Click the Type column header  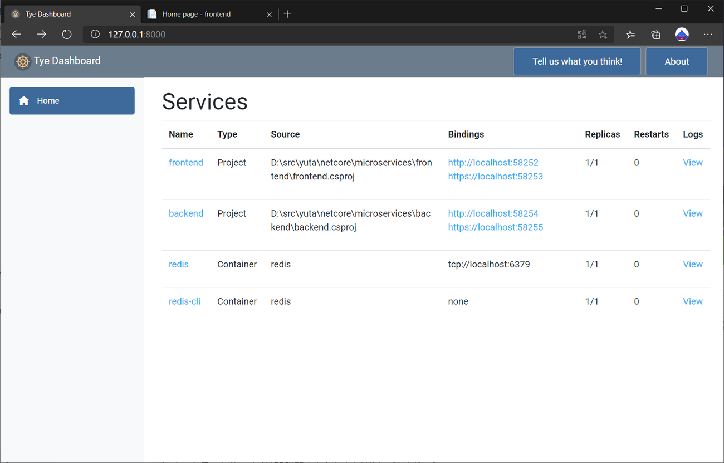(x=227, y=134)
